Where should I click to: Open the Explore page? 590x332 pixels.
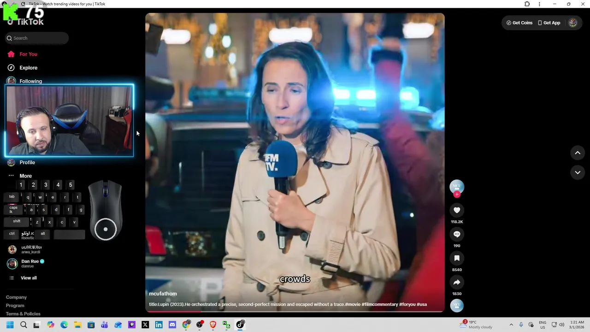click(x=28, y=68)
